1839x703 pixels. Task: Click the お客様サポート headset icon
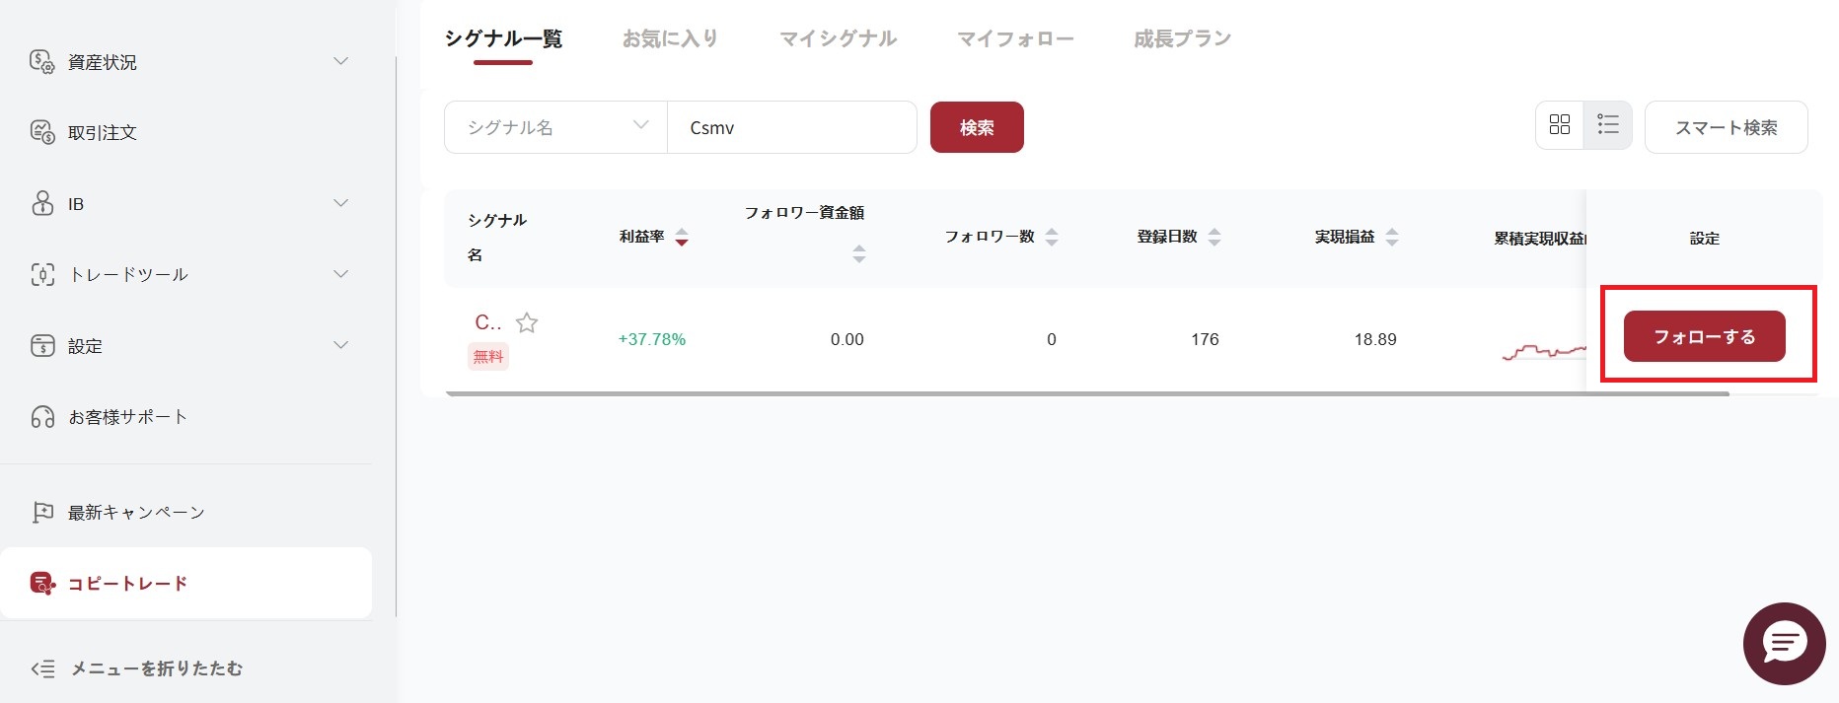pos(42,417)
